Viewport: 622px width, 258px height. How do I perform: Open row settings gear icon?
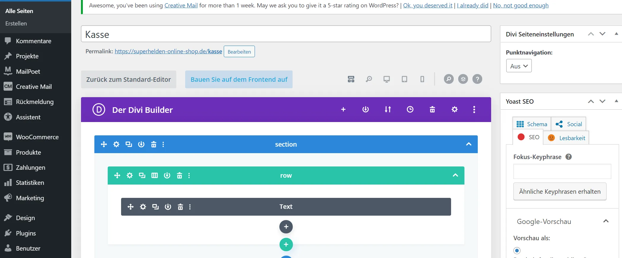pos(130,175)
